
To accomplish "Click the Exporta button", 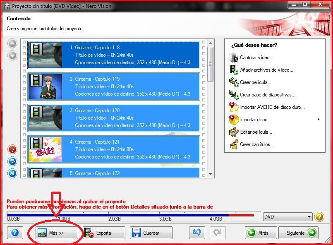I will (x=104, y=233).
